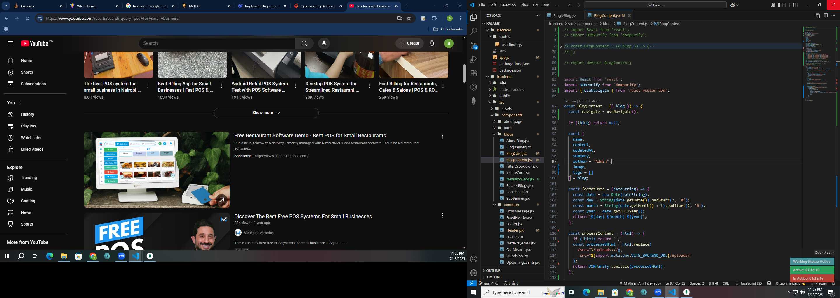Open Chrome extensions puzzle icon

(434, 19)
